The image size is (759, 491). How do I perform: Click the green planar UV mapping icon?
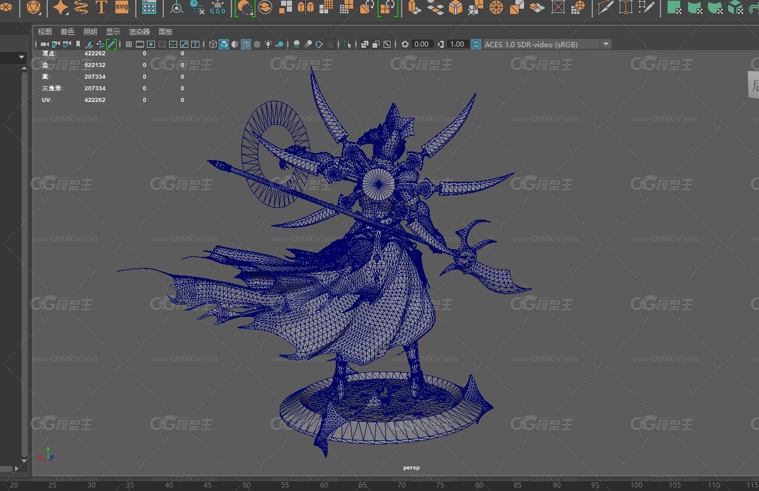click(x=674, y=7)
